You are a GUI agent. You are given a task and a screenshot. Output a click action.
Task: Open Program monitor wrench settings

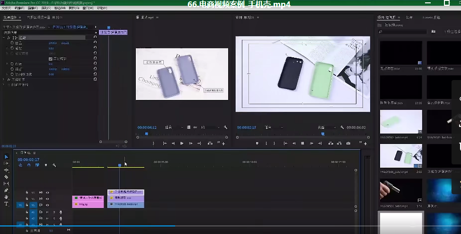[343, 127]
